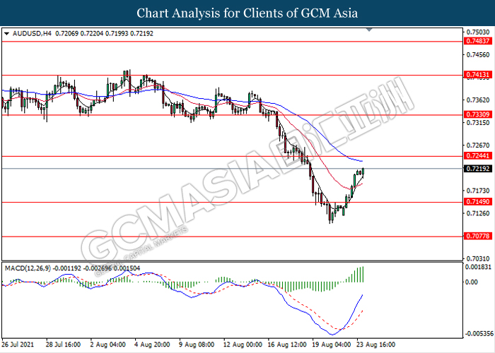Click the chart shift marker at top of chart
Screen dimensions: 495x353
[368, 31]
